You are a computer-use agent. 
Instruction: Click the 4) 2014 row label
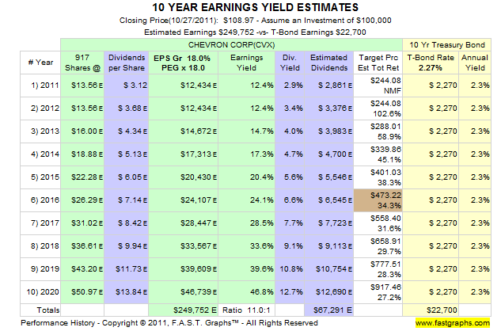(x=40, y=154)
